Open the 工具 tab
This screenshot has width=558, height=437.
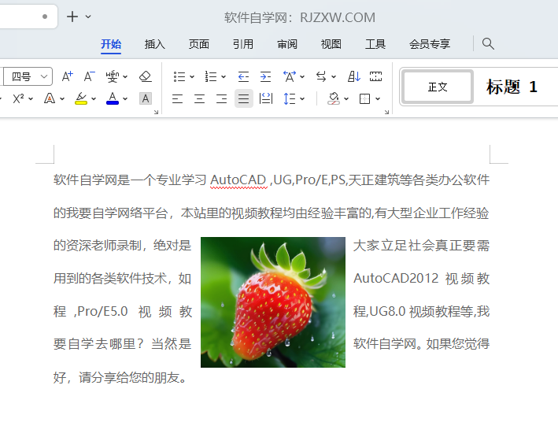point(375,44)
